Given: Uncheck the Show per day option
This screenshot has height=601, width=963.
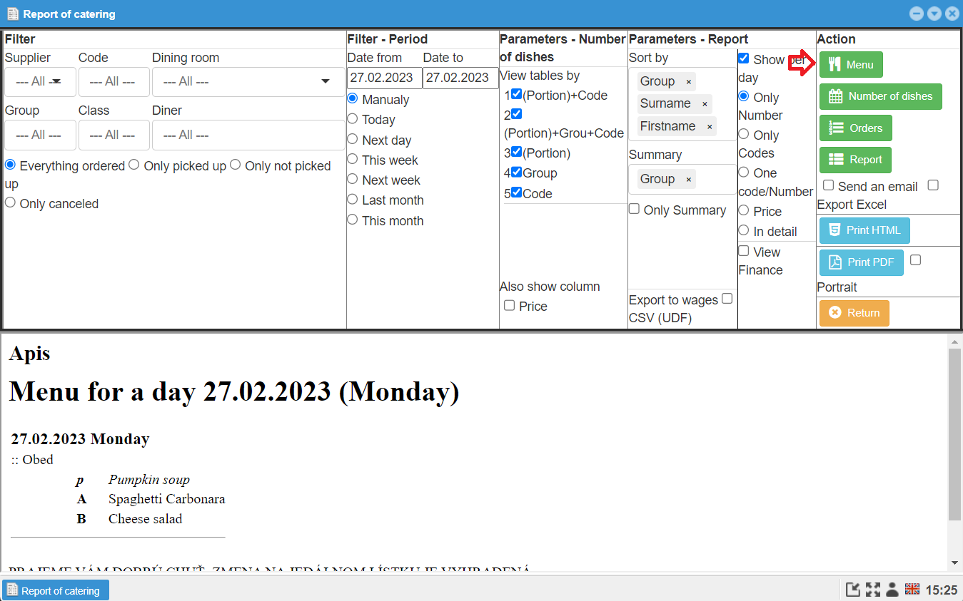Looking at the screenshot, I should pos(743,59).
